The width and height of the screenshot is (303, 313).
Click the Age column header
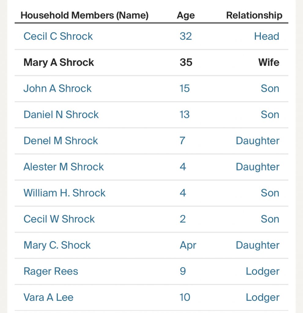point(186,15)
